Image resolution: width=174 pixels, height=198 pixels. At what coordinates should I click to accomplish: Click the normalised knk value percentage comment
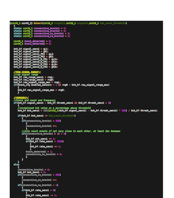54,108
